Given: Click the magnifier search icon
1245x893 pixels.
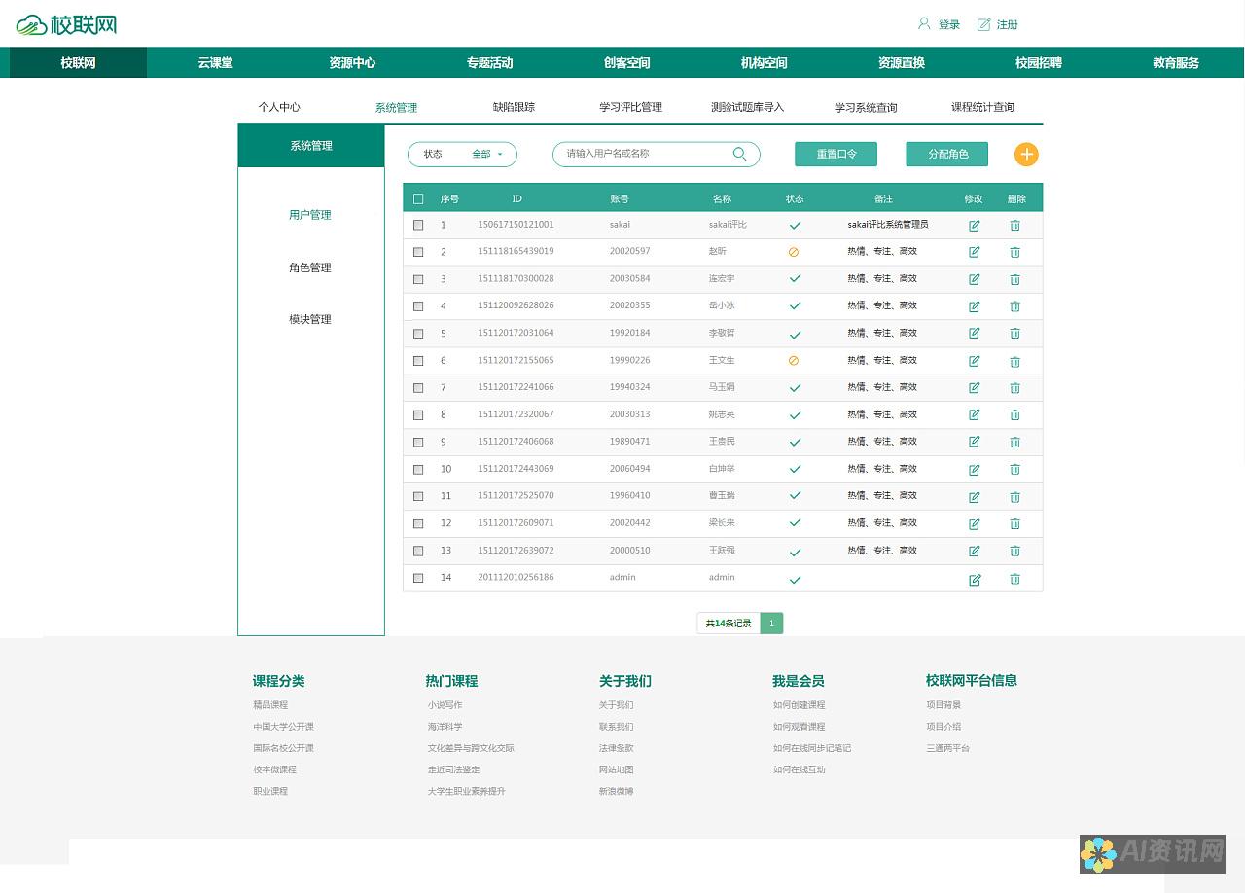Looking at the screenshot, I should 739,154.
